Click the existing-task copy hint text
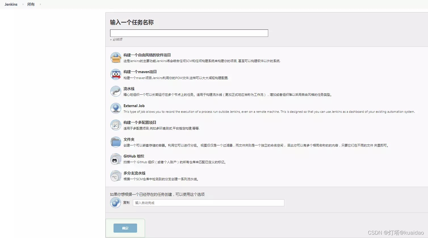428x238 pixels. pyautogui.click(x=157, y=194)
